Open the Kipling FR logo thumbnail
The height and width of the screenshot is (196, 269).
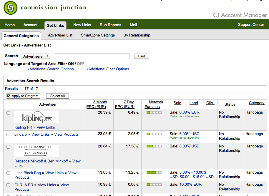(x=36, y=117)
